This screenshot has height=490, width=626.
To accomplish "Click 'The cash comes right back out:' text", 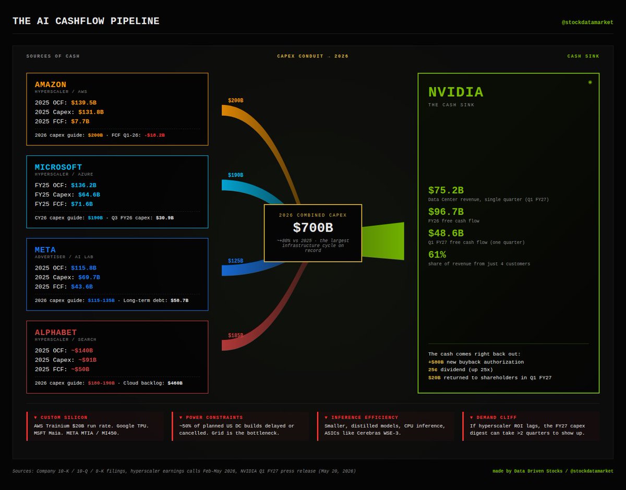I will pos(474,354).
